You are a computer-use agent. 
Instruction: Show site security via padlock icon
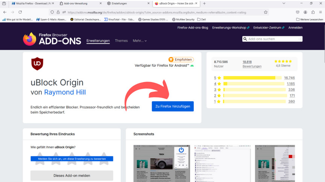click(58, 12)
